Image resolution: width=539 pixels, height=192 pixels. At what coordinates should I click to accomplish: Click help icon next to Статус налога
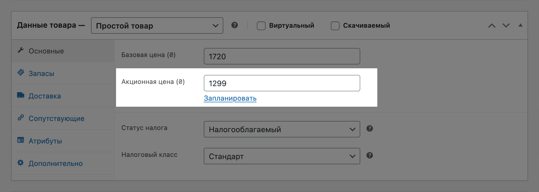pos(370,128)
